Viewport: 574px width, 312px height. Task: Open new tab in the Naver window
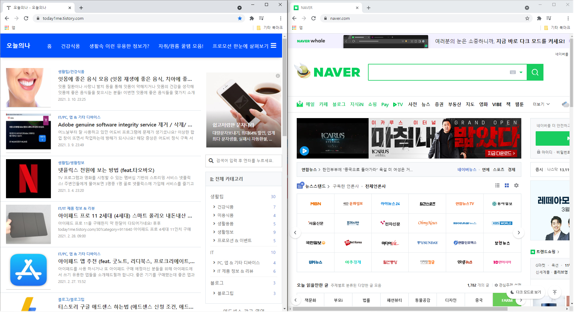click(x=369, y=8)
